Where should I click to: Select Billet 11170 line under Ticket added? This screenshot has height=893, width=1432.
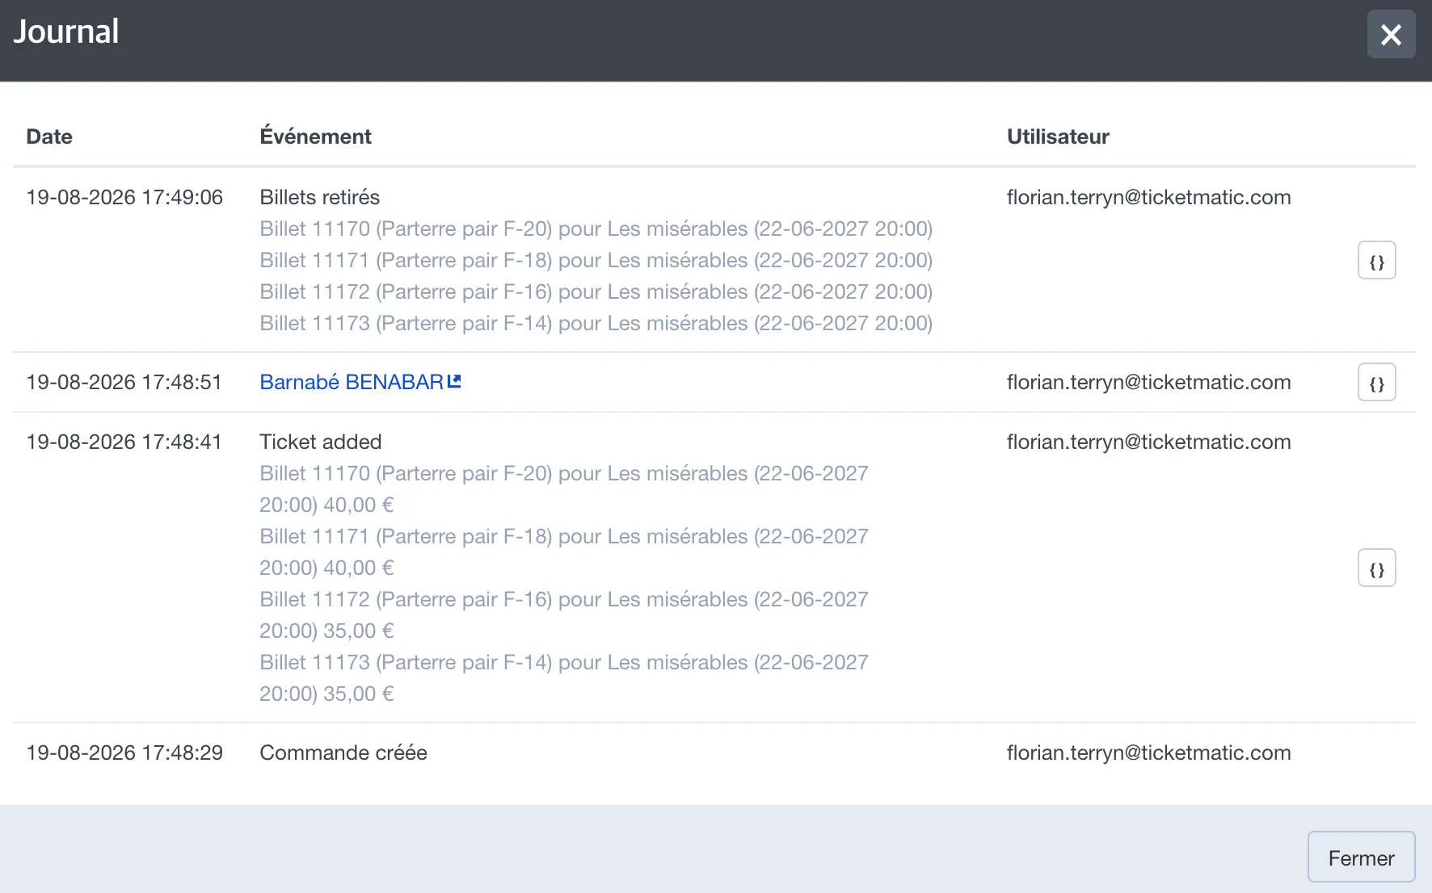(x=564, y=488)
